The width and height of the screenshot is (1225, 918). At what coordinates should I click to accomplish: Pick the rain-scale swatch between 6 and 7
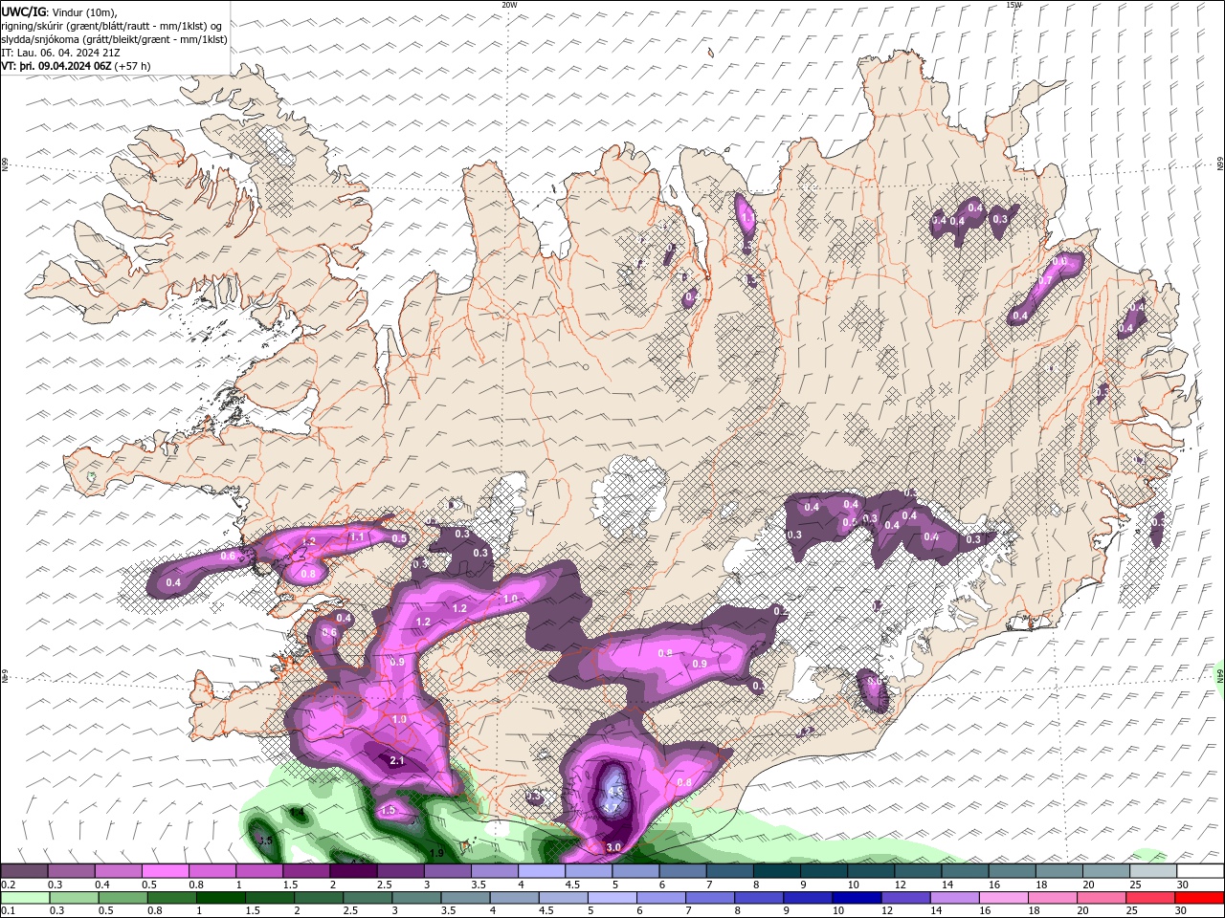(660, 898)
